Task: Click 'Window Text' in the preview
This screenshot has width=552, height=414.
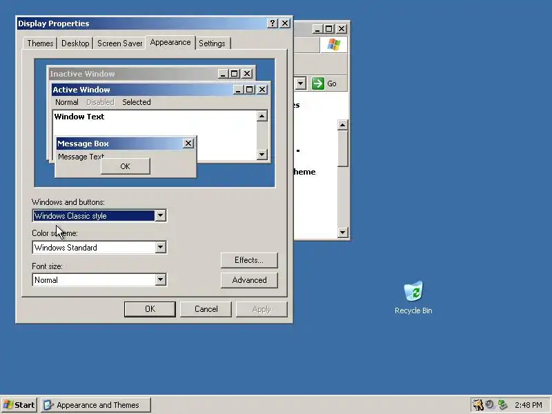Action: click(x=79, y=117)
